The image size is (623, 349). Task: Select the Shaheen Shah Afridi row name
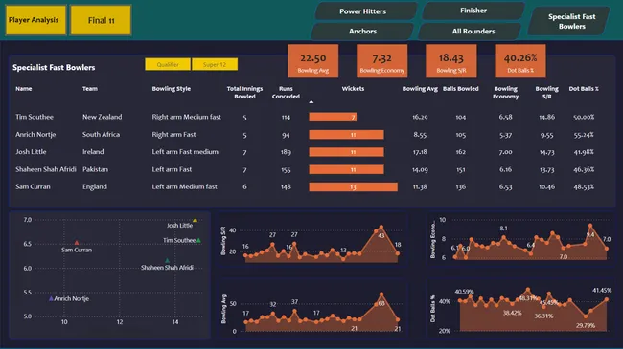[x=46, y=169]
